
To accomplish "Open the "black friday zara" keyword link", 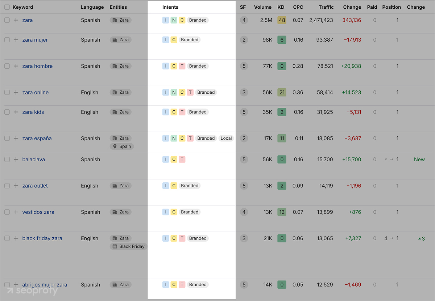I will pos(42,238).
